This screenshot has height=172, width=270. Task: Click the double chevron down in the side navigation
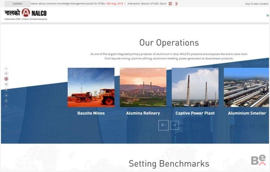pyautogui.click(x=6, y=106)
